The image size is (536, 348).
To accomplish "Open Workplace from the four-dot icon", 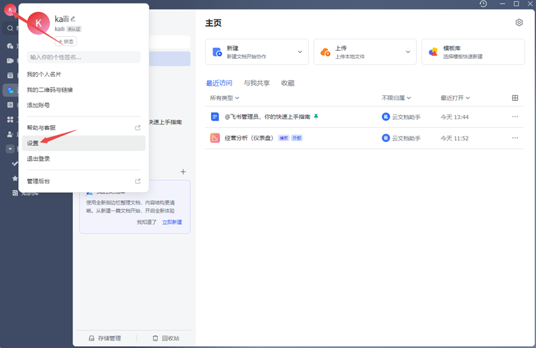I will point(10,120).
